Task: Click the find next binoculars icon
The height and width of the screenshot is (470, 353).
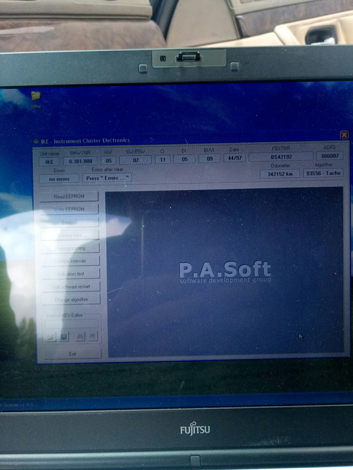Action: [x=93, y=336]
